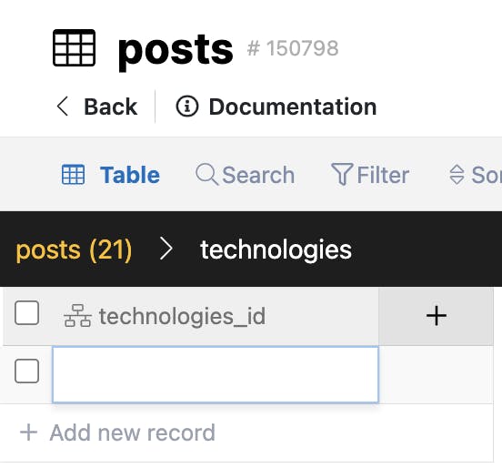
Task: Click the Documentation info circle icon
Action: [x=187, y=107]
